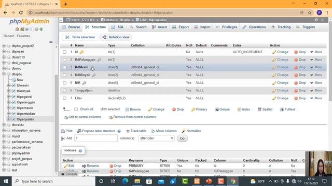Open new browser tab
The width and height of the screenshot is (332, 186).
point(66,4)
